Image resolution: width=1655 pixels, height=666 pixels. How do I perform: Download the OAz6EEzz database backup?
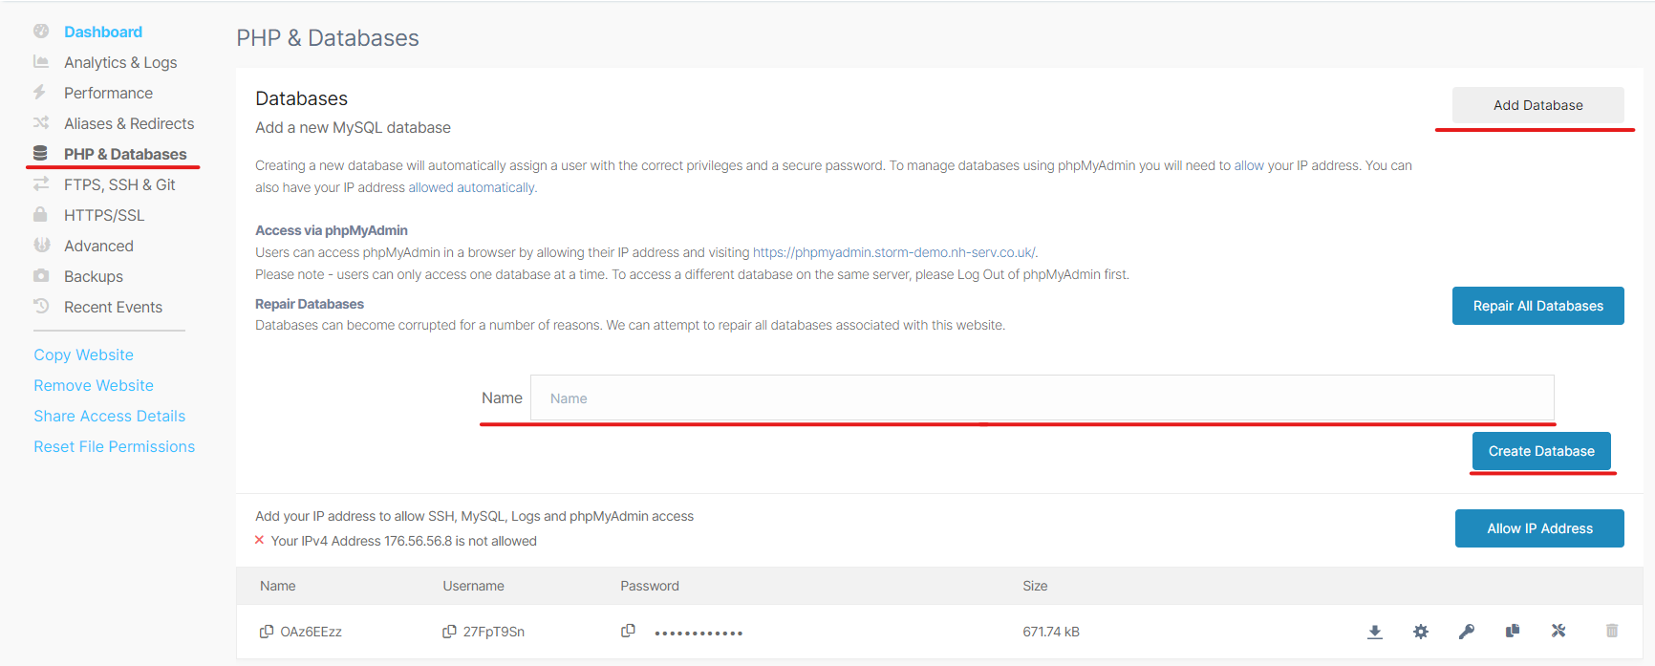[x=1375, y=632]
